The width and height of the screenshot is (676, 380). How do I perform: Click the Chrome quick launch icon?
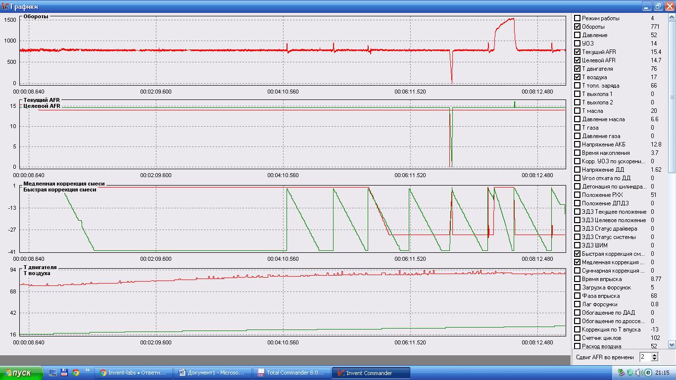(x=76, y=373)
